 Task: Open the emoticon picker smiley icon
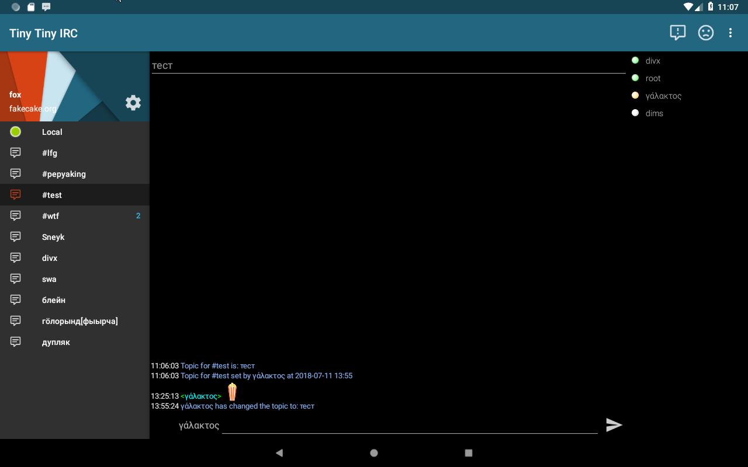tap(705, 33)
